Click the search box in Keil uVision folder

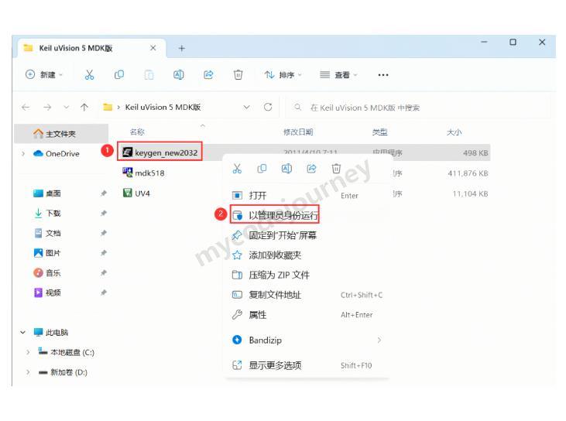pyautogui.click(x=419, y=107)
